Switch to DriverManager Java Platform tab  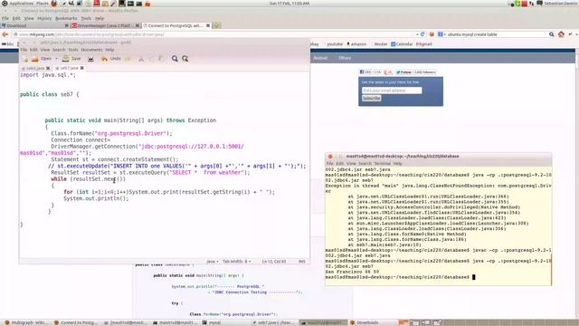tap(105, 25)
